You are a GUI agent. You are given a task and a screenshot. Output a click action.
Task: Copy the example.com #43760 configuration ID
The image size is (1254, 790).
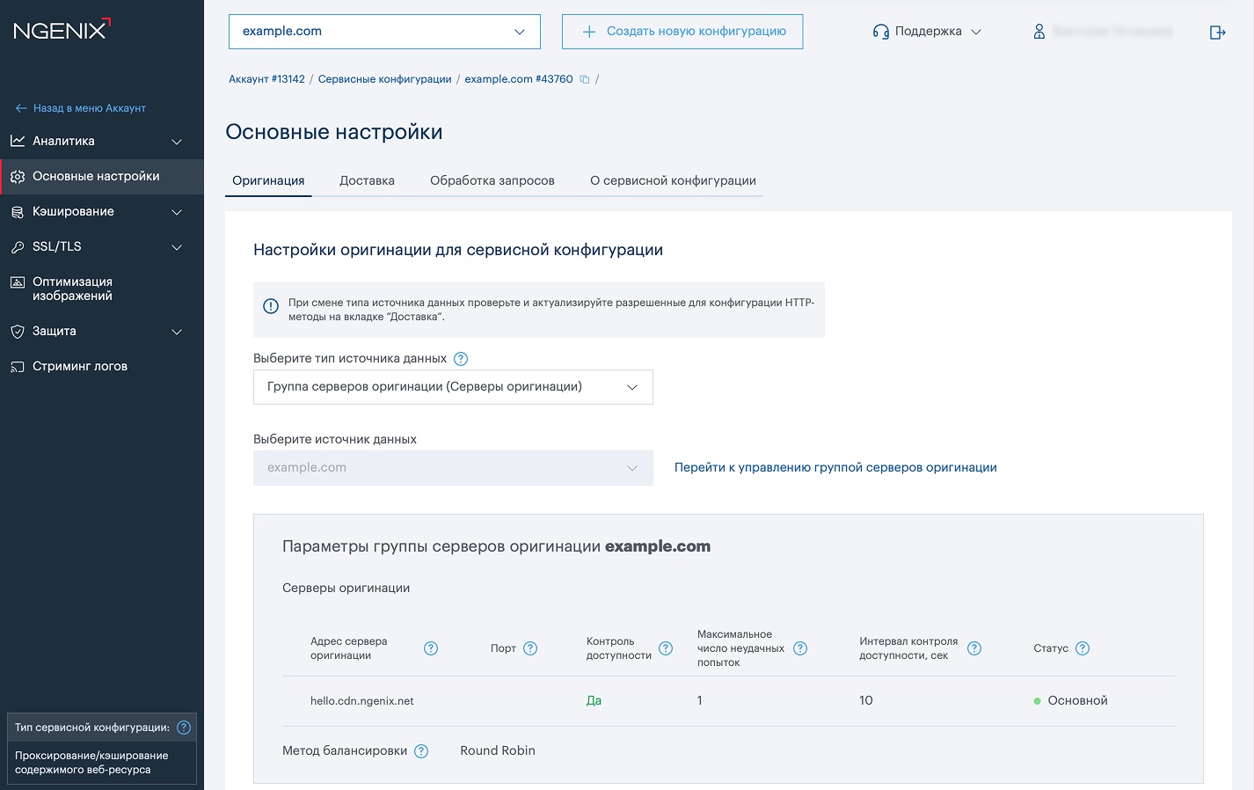[584, 79]
